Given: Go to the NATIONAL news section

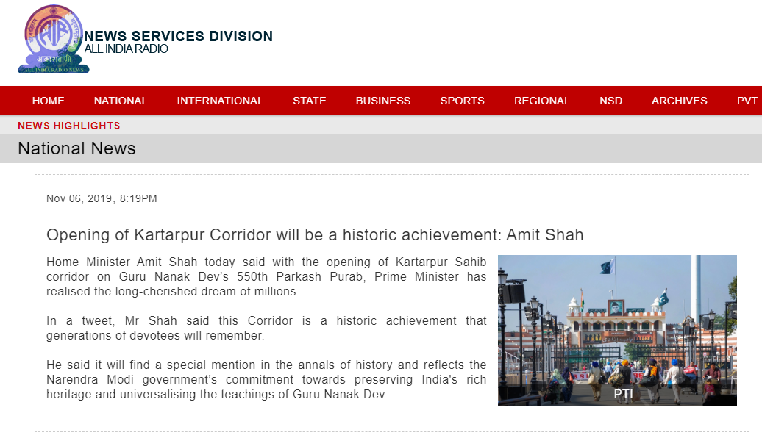Looking at the screenshot, I should pos(121,101).
